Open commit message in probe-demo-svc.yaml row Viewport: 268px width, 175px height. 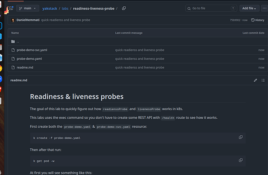pos(139,50)
